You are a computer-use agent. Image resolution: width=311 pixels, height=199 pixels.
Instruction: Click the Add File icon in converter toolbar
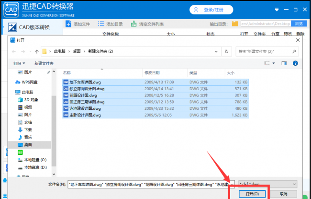tap(68, 24)
